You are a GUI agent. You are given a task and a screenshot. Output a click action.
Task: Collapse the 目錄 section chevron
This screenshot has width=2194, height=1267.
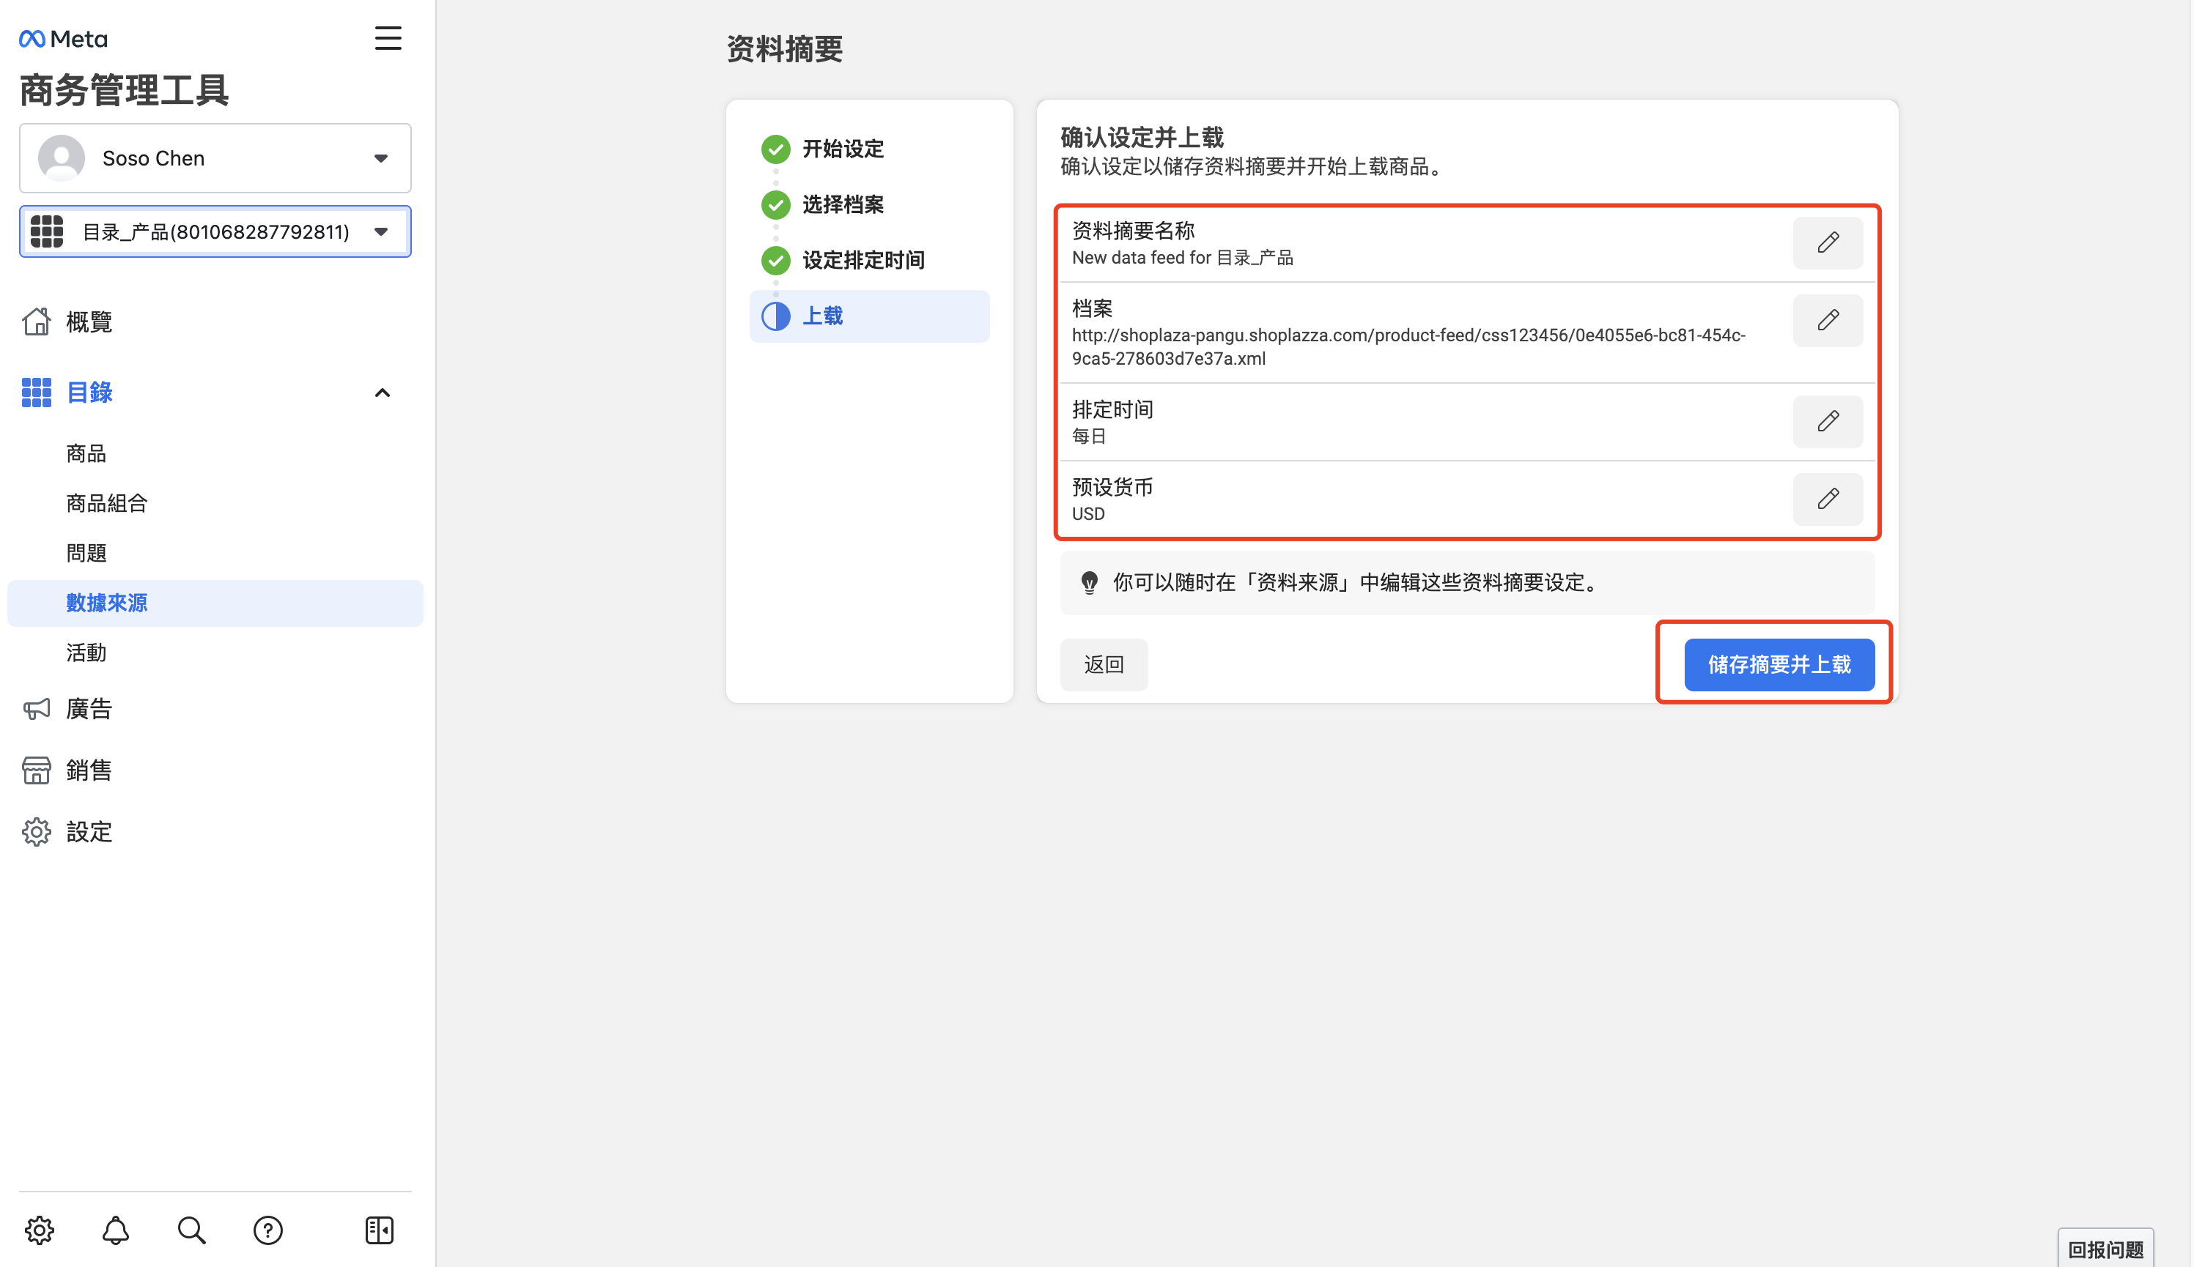[x=383, y=393]
